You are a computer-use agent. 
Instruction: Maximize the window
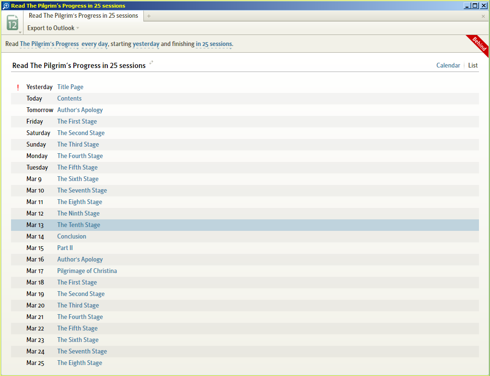coord(475,6)
